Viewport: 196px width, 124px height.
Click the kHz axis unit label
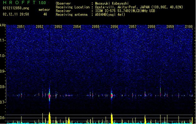tap(3, 25)
